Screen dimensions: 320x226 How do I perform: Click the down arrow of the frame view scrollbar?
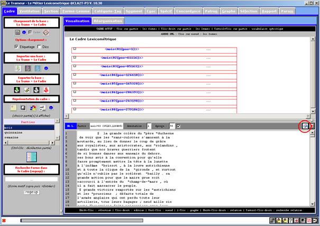pyautogui.click(x=313, y=111)
